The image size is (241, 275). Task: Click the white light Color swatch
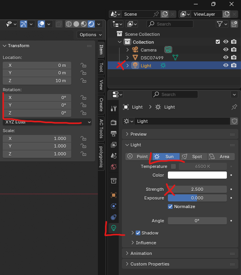pos(197,175)
